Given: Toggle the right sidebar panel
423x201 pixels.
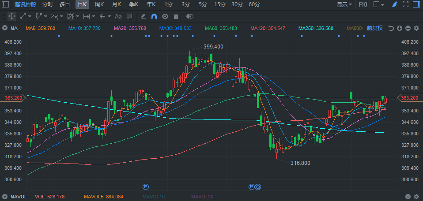Looking at the screenshot, I should pyautogui.click(x=416, y=4).
